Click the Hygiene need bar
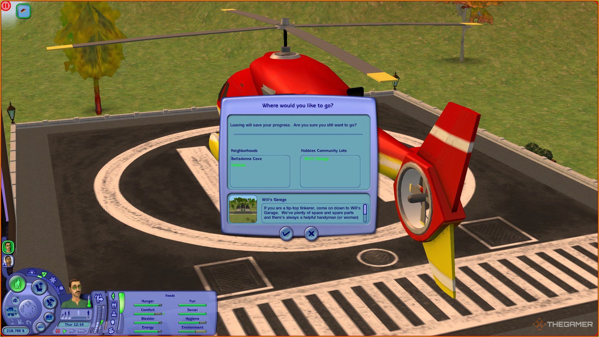 coord(192,322)
